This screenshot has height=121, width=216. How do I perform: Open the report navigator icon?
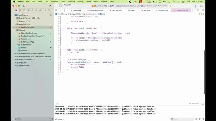tap(49, 10)
